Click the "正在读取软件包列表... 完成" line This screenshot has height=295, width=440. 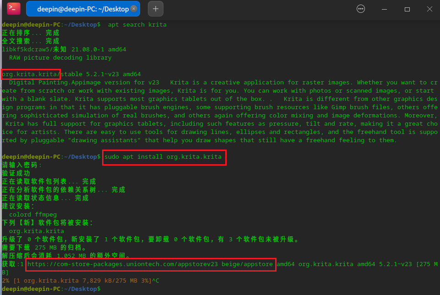49,181
